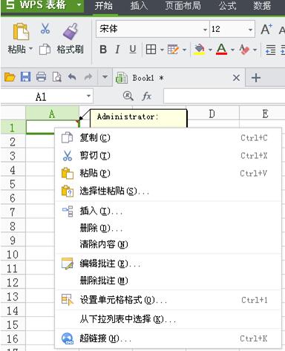Choose 编辑批注(E) from context menu

point(168,263)
